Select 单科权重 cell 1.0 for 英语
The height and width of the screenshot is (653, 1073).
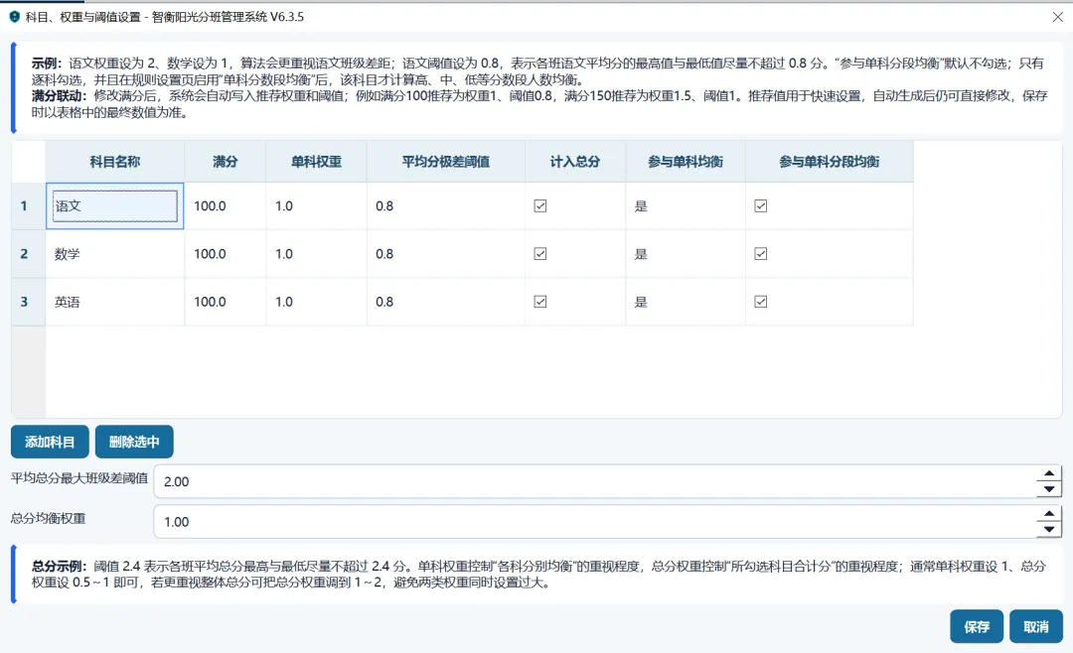tap(316, 302)
